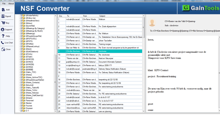Select email Document Informatie Systeem
Image resolution: width=220 pixels, height=115 pixels.
pos(100,62)
